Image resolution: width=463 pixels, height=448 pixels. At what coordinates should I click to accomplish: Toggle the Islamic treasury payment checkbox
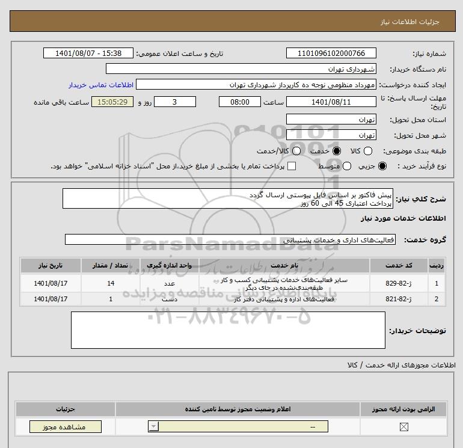[x=292, y=166]
